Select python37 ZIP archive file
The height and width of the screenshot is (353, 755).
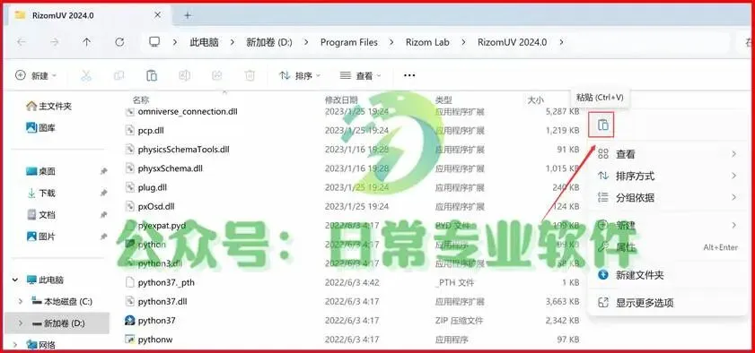coord(156,321)
